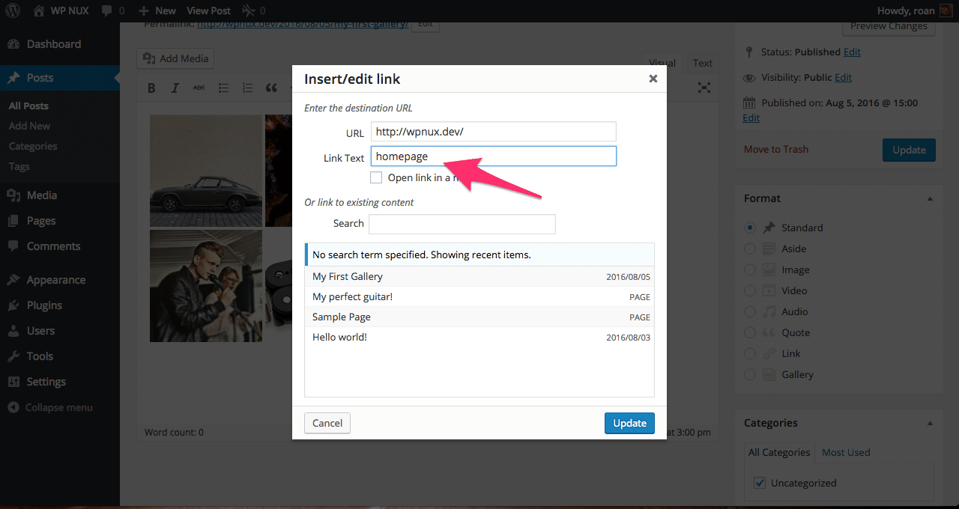The width and height of the screenshot is (959, 509).
Task: Edit the post Status
Action: [852, 52]
